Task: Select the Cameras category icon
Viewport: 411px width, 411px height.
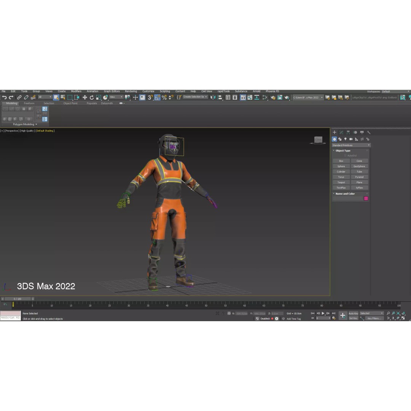Action: [351, 139]
